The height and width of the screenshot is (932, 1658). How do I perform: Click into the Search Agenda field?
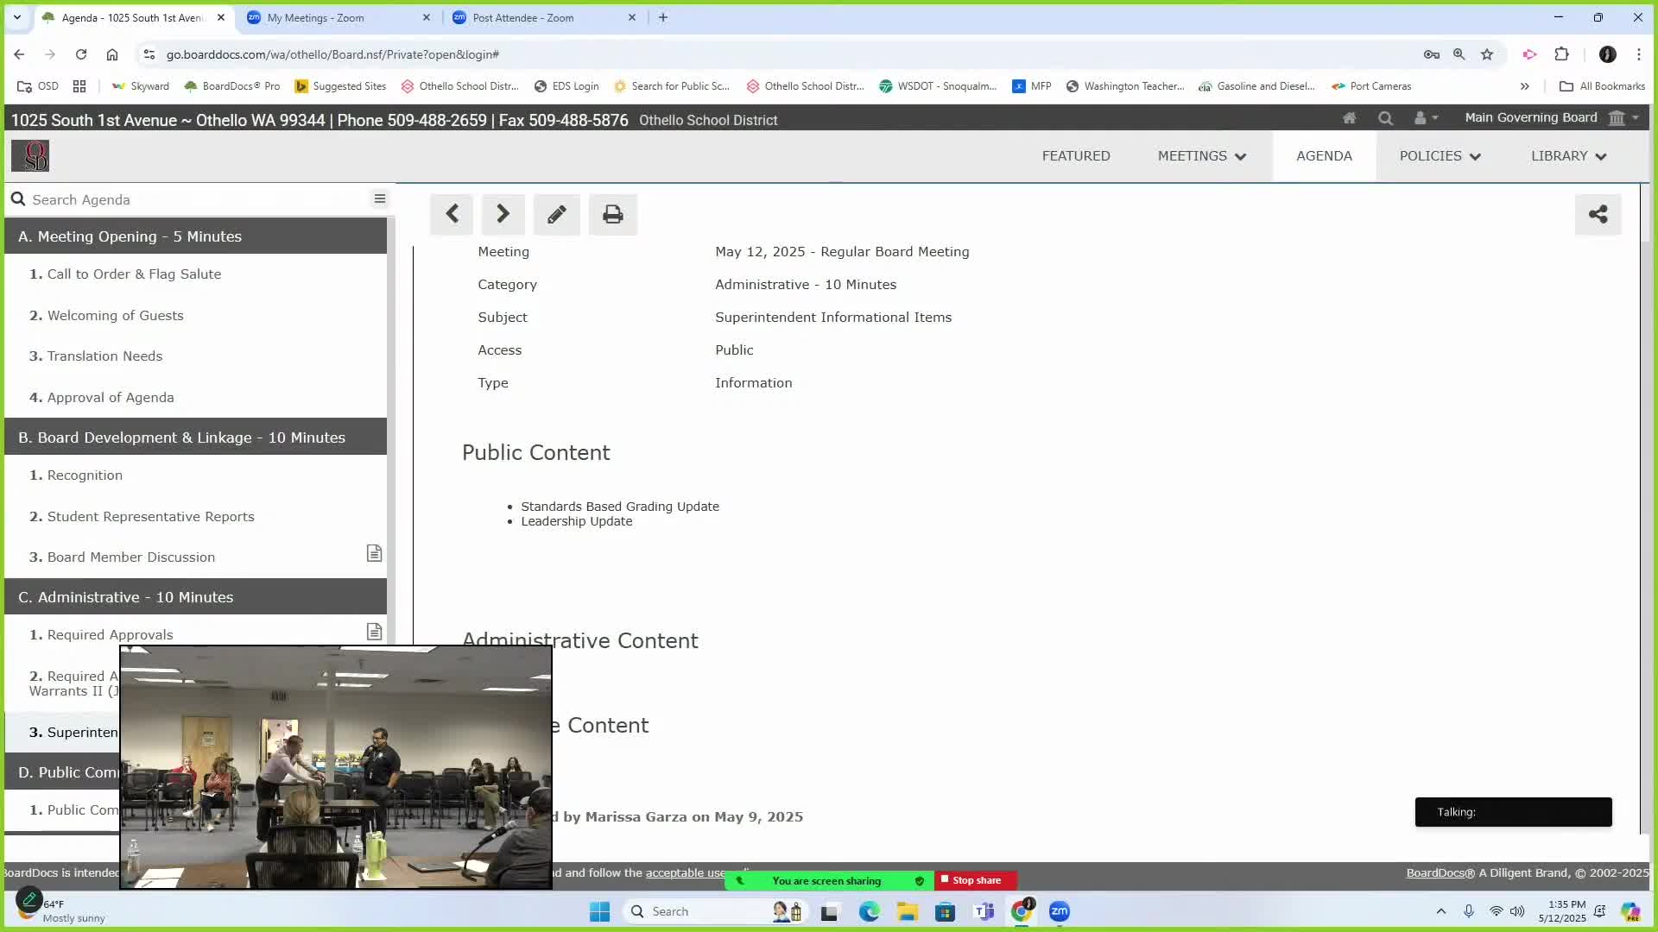[x=190, y=199]
